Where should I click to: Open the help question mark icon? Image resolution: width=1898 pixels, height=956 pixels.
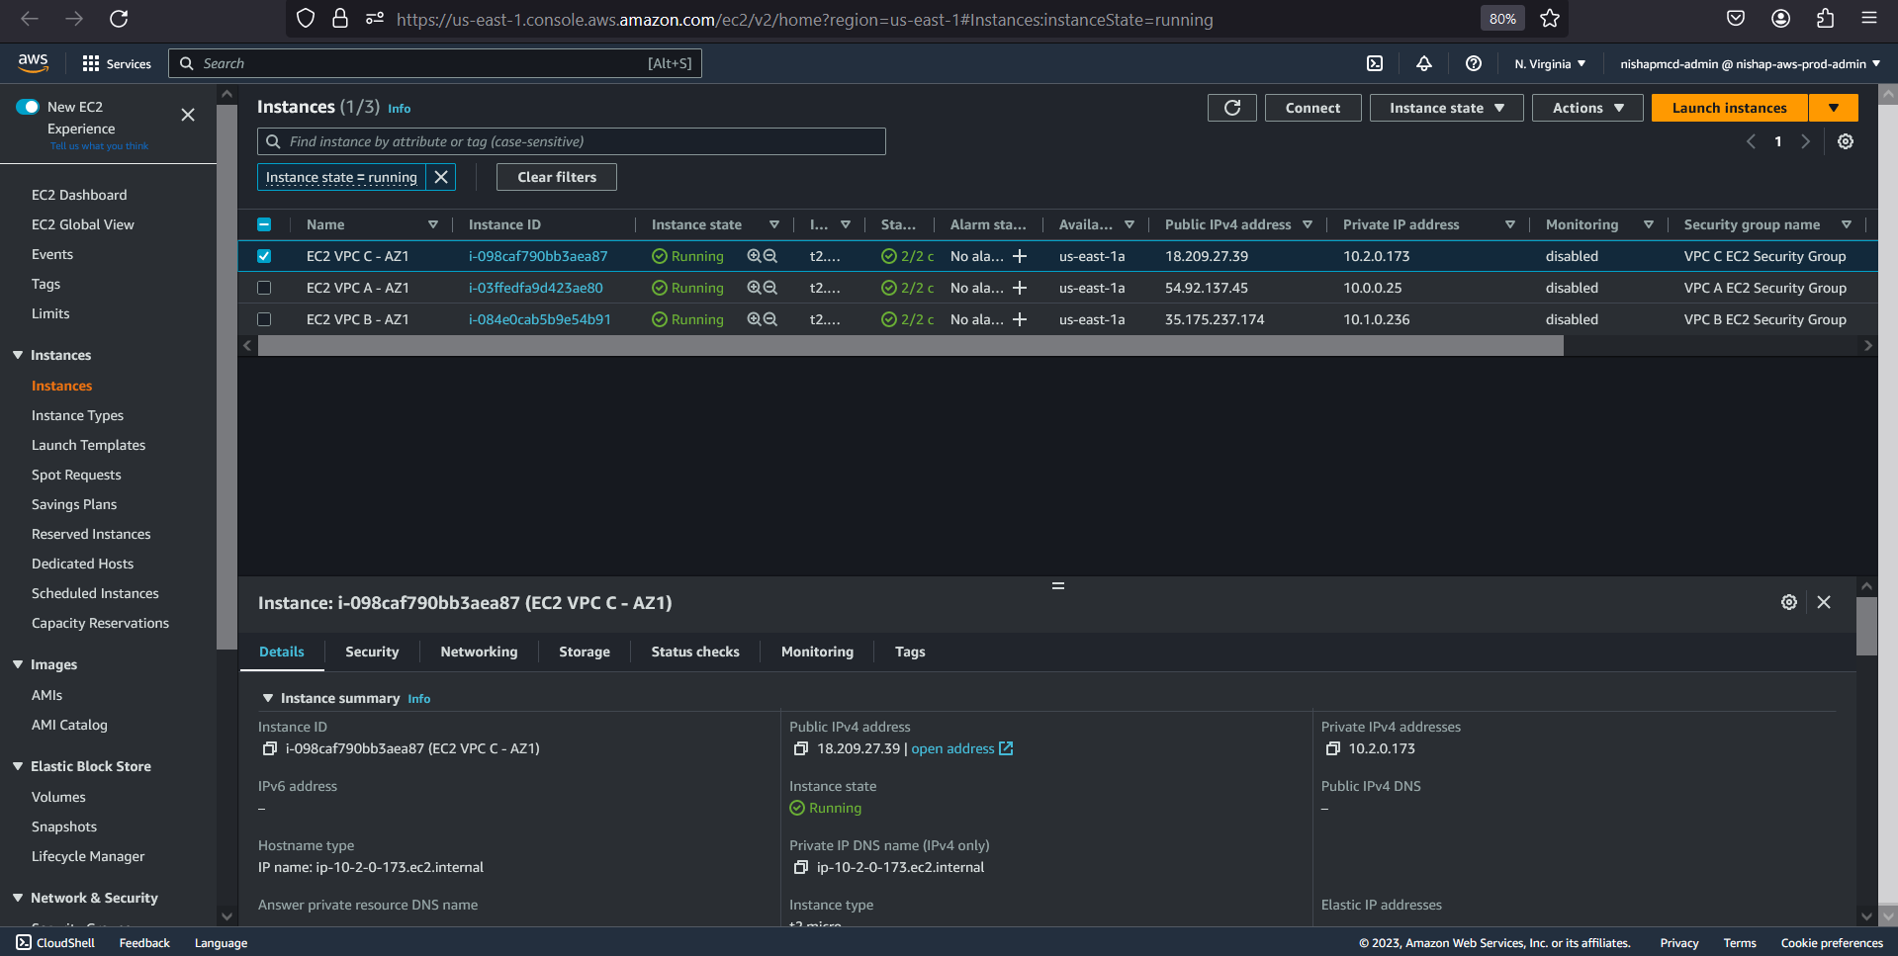pos(1473,63)
